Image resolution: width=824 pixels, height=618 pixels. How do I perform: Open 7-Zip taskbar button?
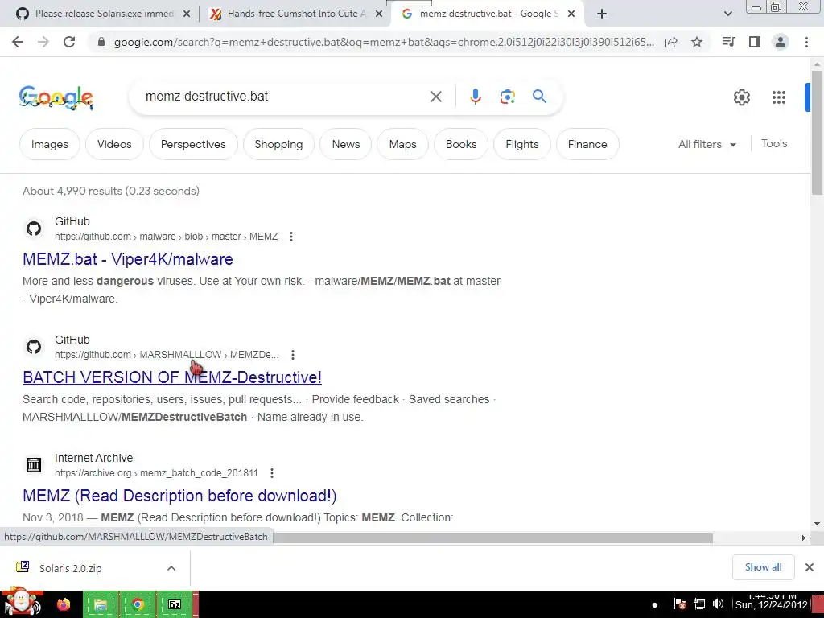(175, 604)
